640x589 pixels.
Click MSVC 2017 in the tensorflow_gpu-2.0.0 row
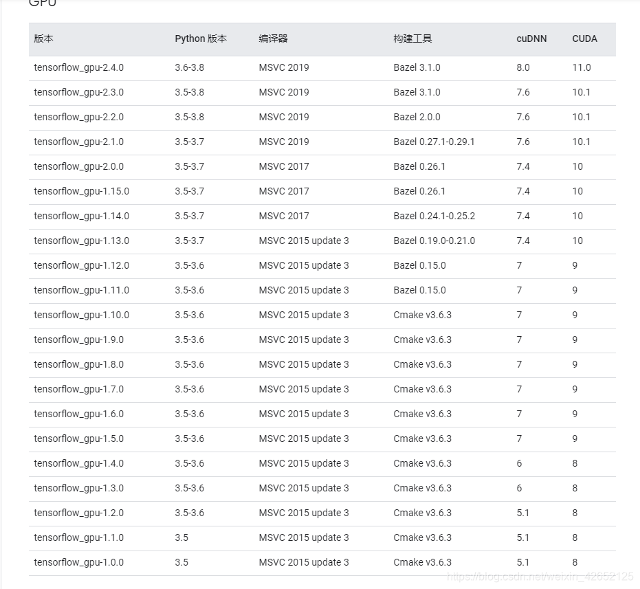tap(284, 166)
